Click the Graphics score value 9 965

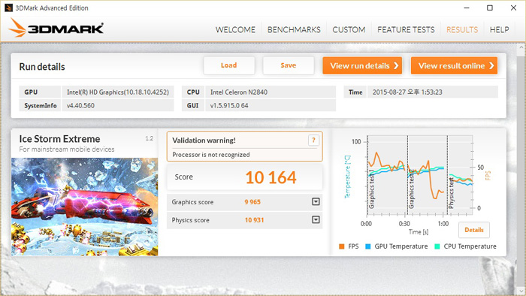[252, 202]
